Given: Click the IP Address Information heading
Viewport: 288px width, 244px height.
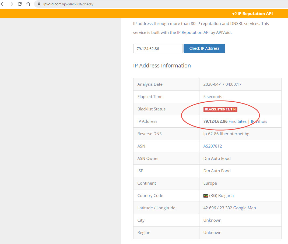Looking at the screenshot, I should pos(162,66).
